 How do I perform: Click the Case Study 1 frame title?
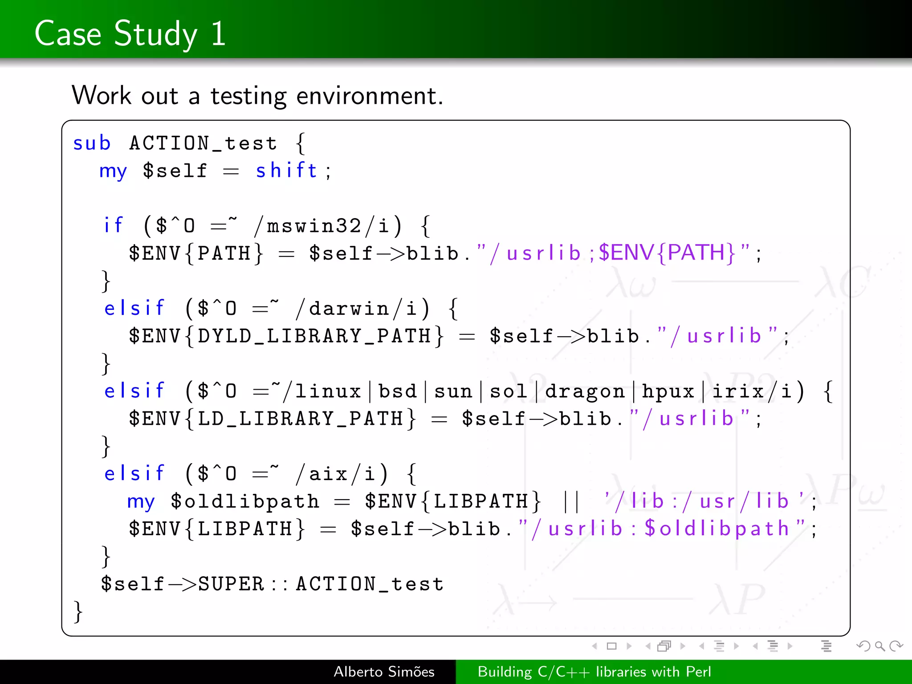click(130, 34)
